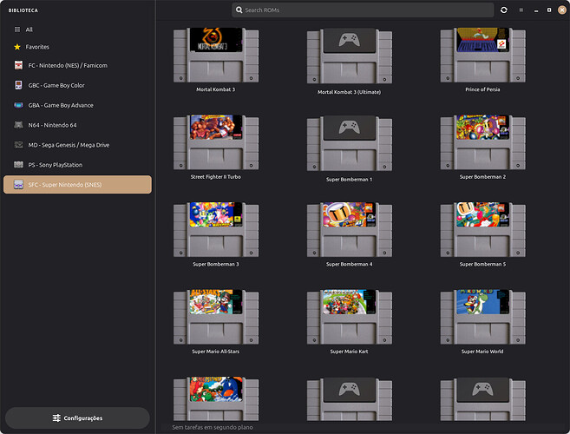Image resolution: width=570 pixels, height=434 pixels.
Task: Click the refresh library icon
Action: click(503, 10)
